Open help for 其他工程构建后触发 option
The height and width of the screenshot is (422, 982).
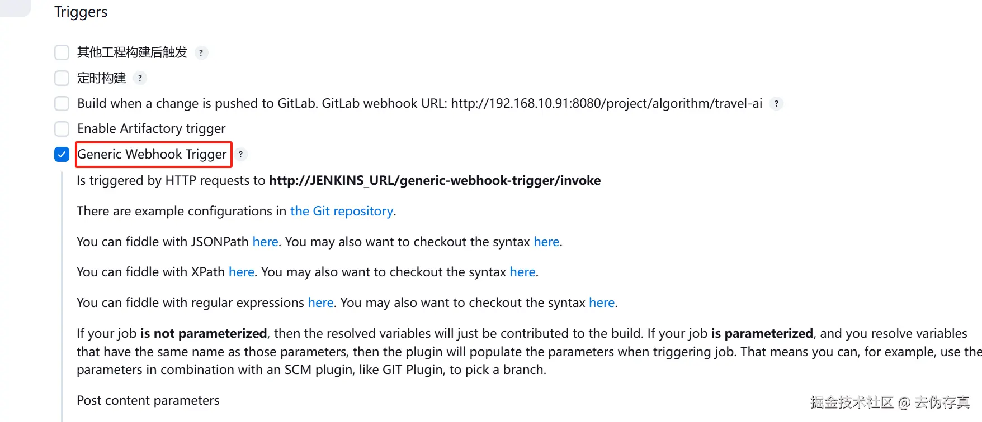pos(201,52)
